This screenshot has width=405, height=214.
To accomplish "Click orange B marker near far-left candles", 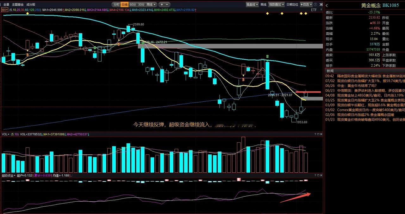I will click(x=28, y=55).
